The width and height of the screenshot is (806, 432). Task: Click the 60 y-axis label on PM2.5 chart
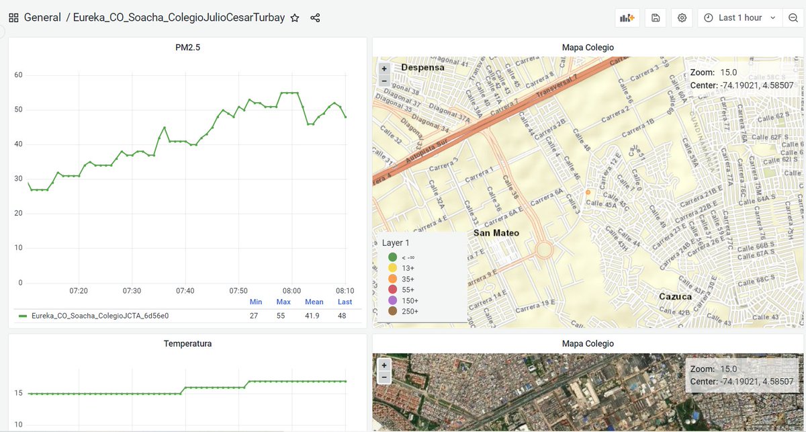(x=19, y=75)
